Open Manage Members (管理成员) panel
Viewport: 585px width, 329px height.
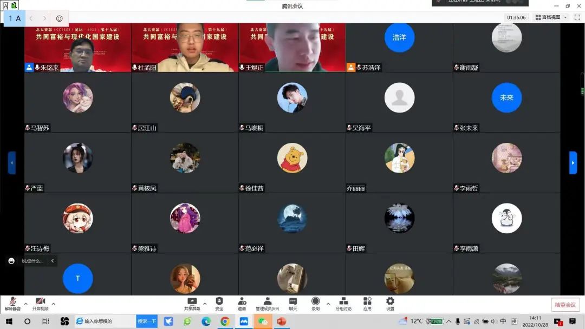[267, 303]
